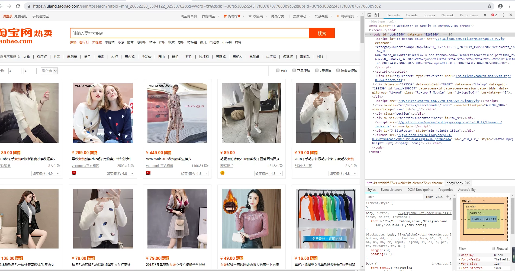
Task: Toggle the DevTools device toolbar icon
Action: [x=376, y=15]
